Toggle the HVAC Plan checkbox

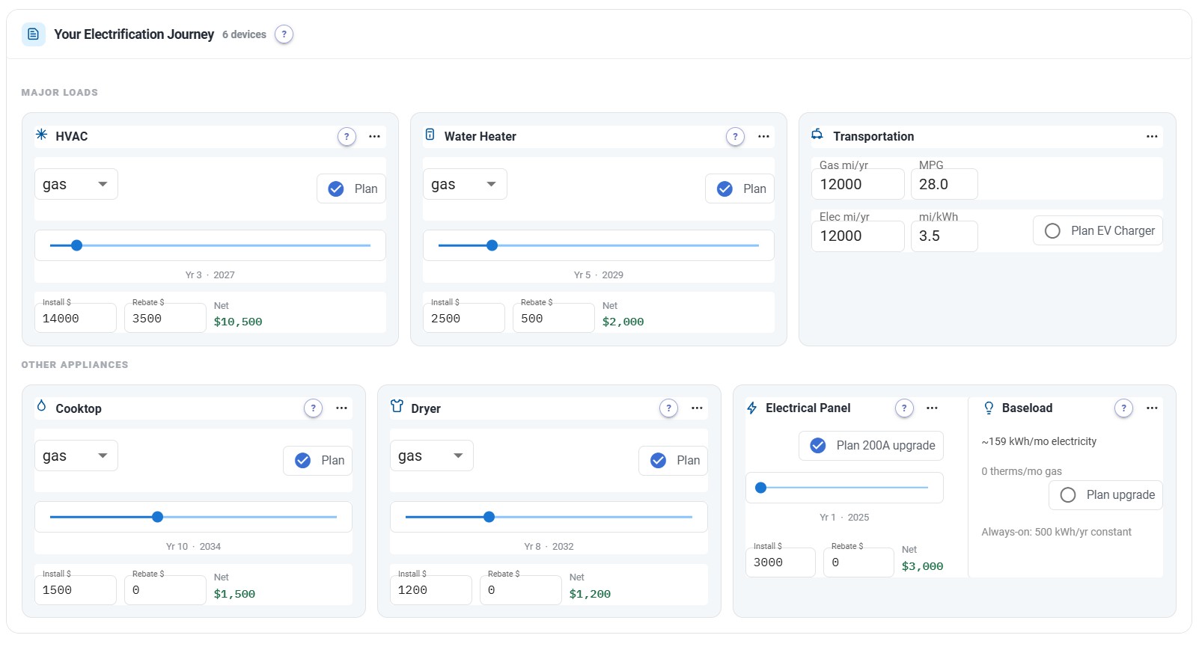[x=352, y=188]
